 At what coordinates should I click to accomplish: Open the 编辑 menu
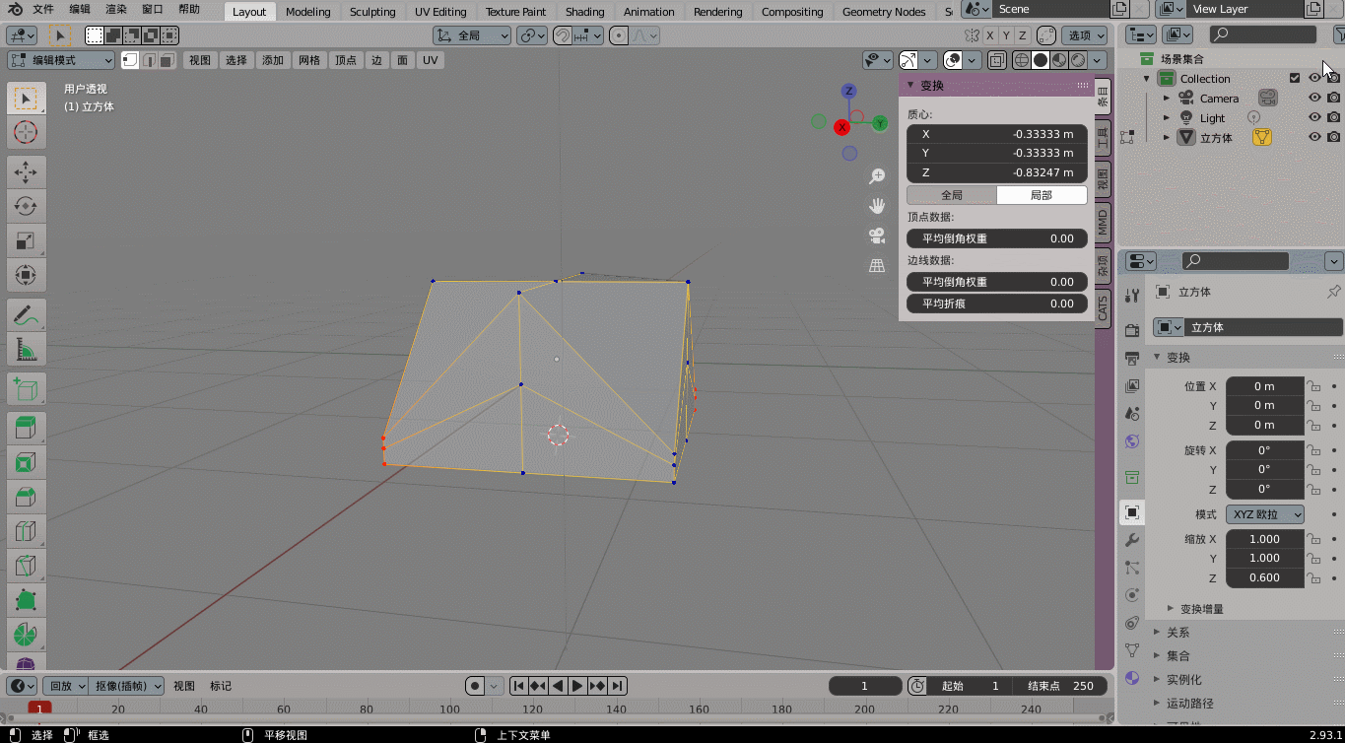[80, 10]
